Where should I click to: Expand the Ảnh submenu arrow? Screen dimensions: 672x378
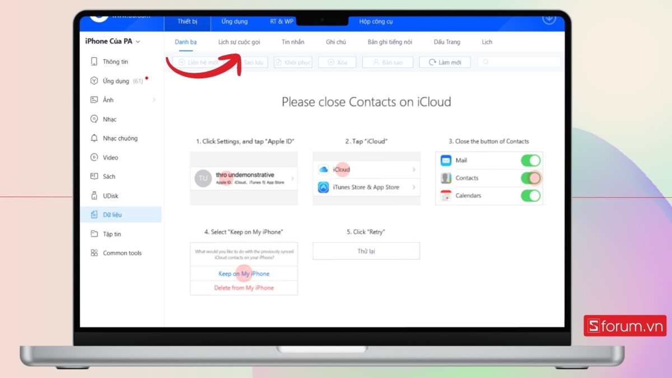pos(154,100)
